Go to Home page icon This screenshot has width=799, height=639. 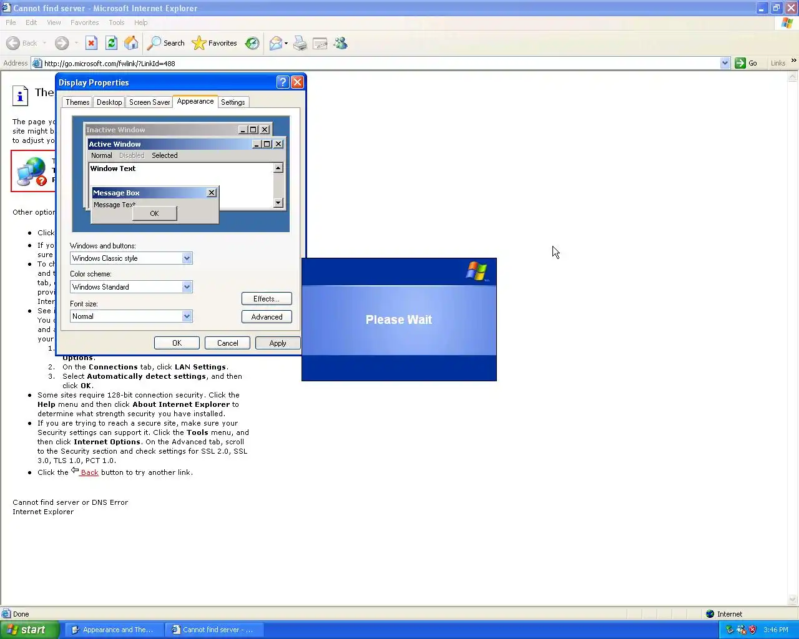pyautogui.click(x=131, y=43)
